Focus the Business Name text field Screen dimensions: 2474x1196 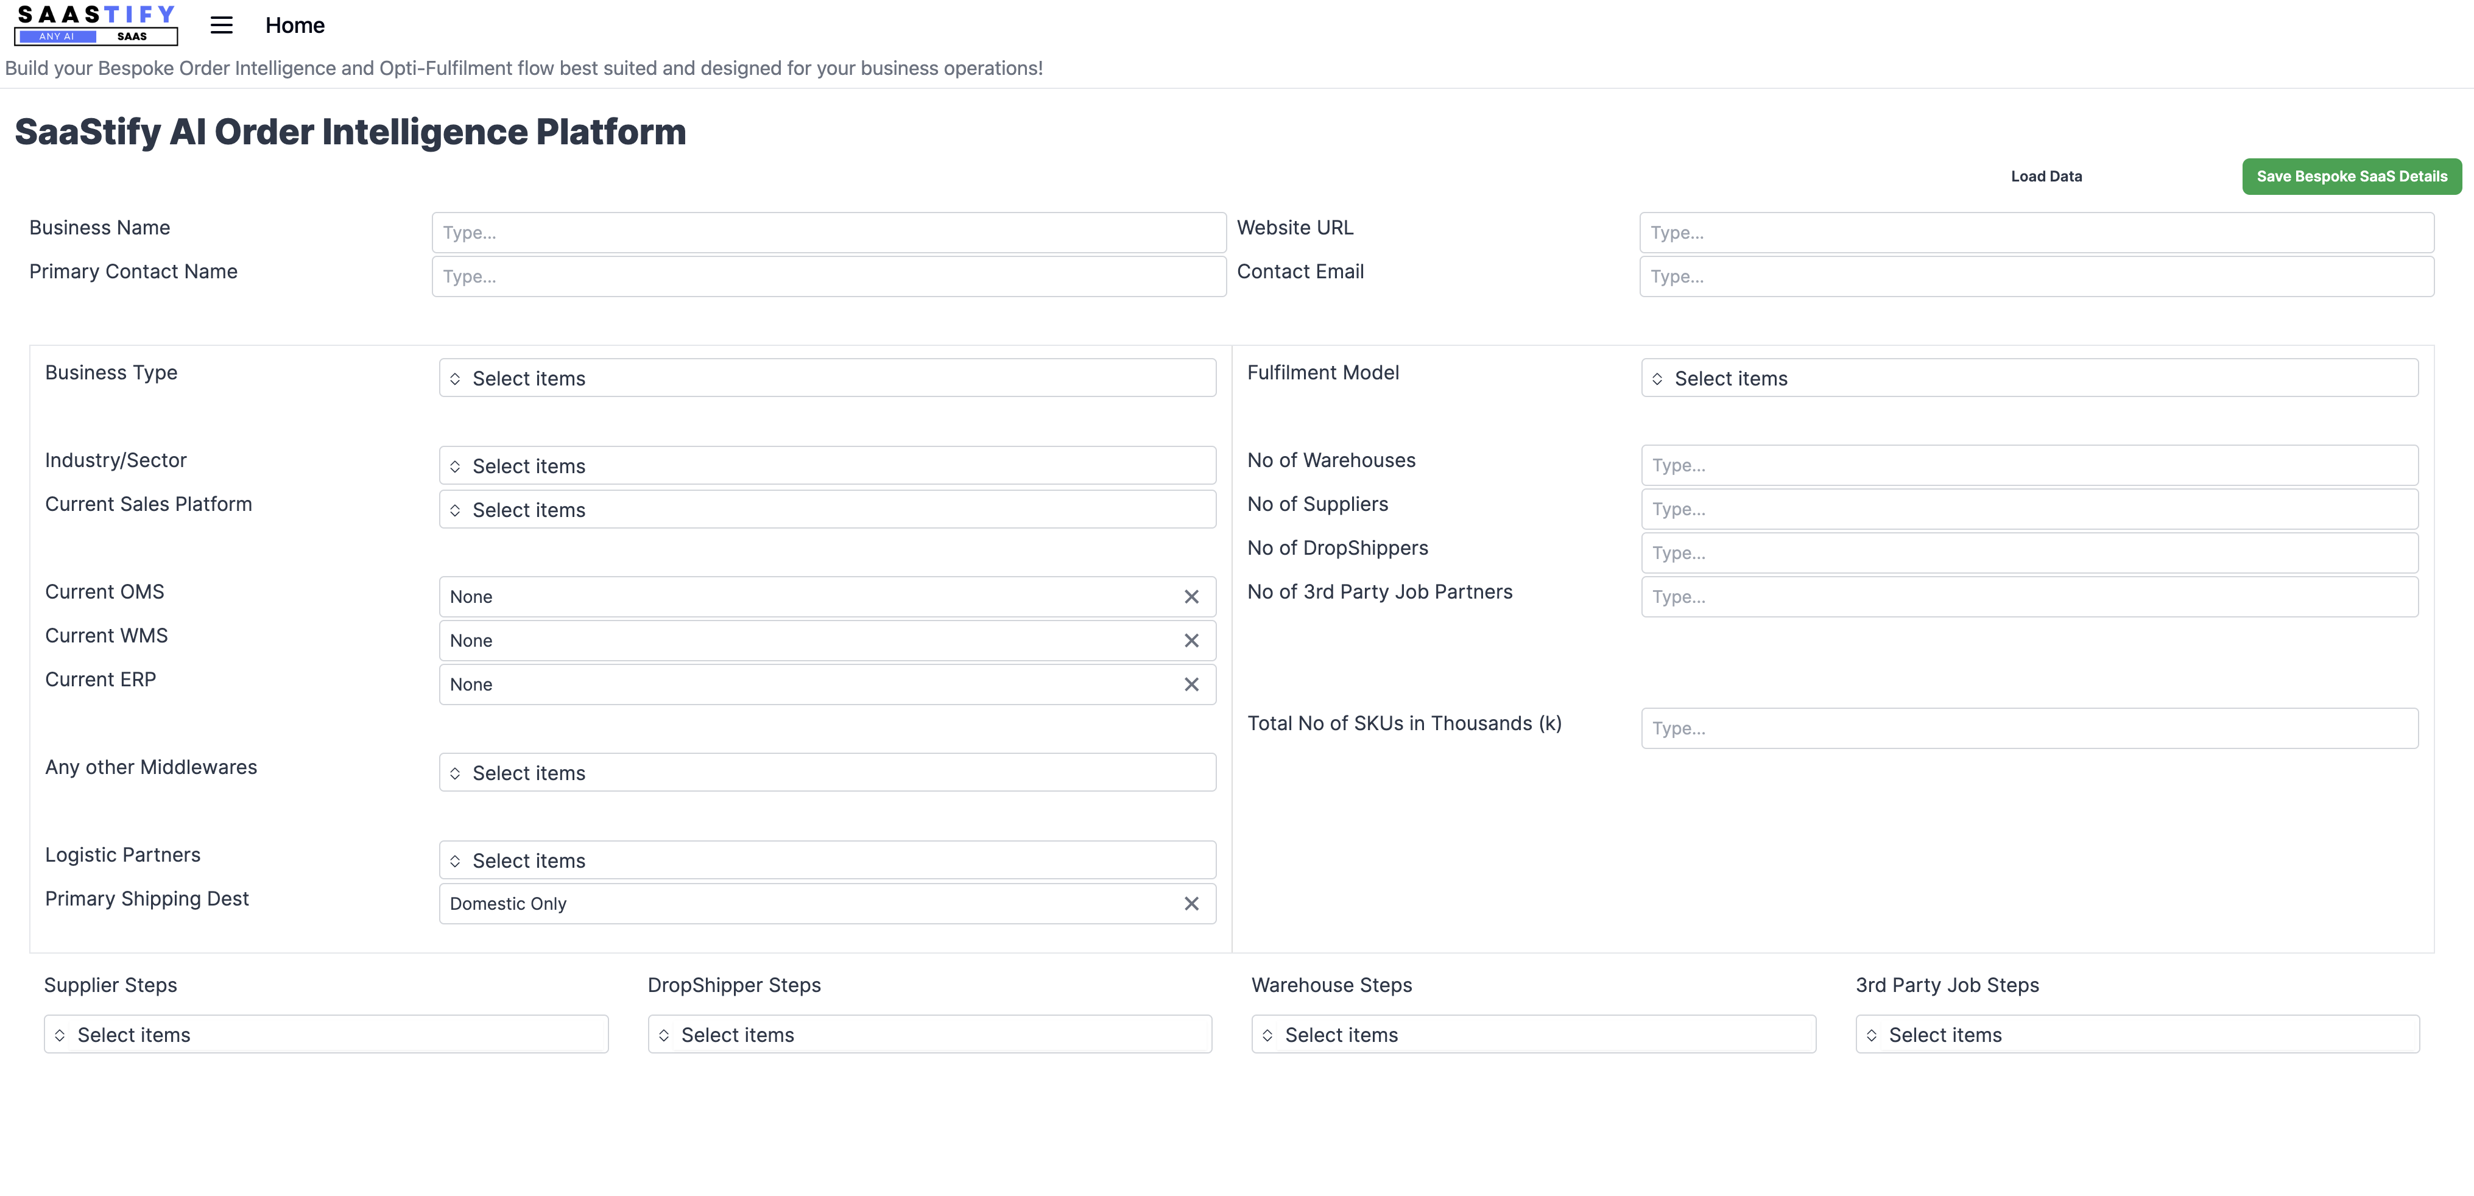pyautogui.click(x=828, y=232)
